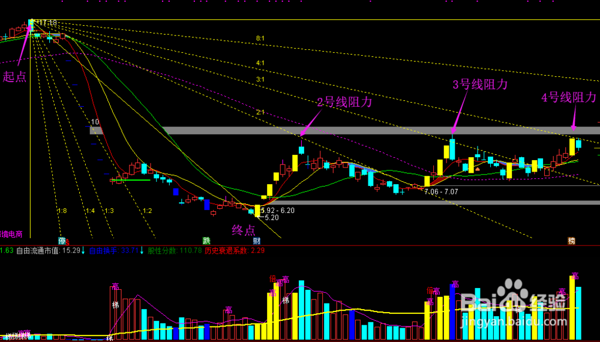Click the 自由流通市值: 15.29 indicator value
Screen dimensions: 600x342
click(48, 251)
